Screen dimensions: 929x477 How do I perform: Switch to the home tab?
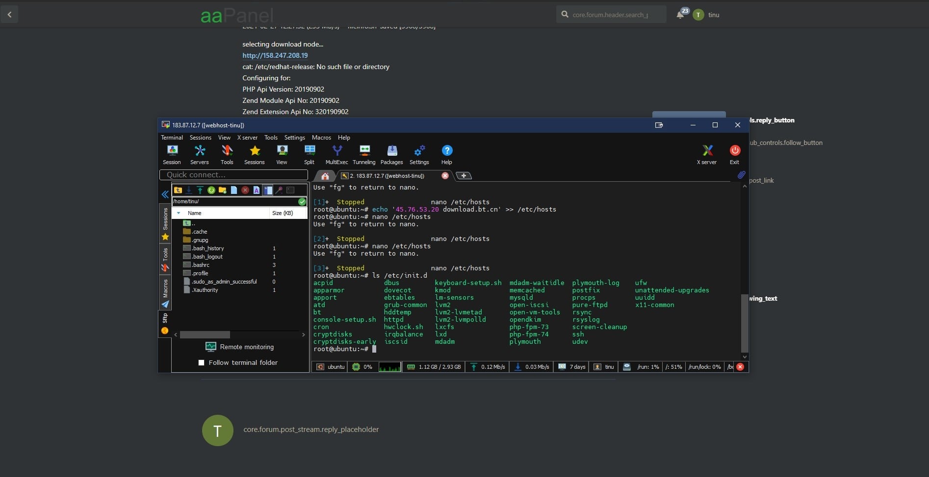tap(325, 176)
